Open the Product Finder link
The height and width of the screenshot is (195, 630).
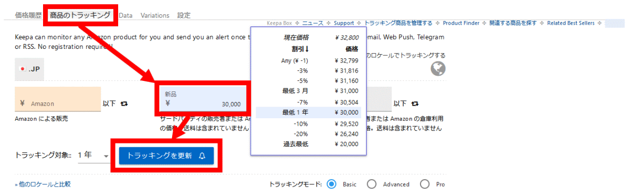pos(461,23)
